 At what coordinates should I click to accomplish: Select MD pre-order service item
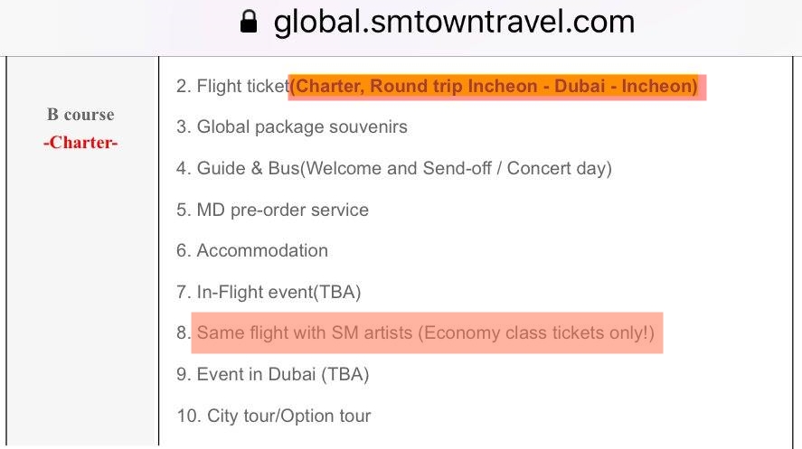tap(272, 210)
